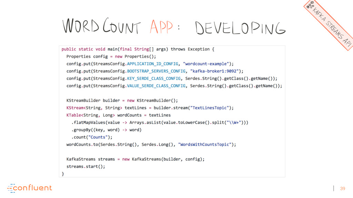Click the VALUE_SERDE_CLASS_CONFIG constant
The width and height of the screenshot is (353, 198).
[156, 86]
